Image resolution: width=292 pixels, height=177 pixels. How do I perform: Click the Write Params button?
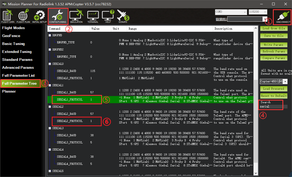coord(273,45)
